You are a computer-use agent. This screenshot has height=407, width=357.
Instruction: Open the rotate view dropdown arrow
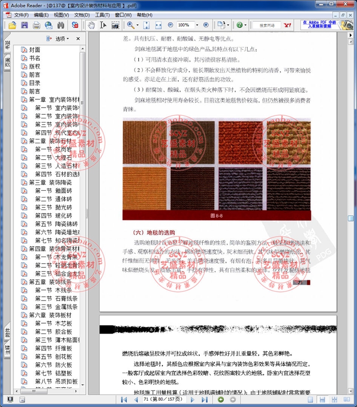(228, 25)
